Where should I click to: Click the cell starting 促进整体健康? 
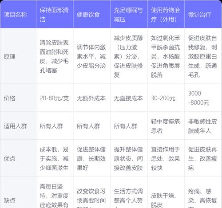click(x=91, y=158)
